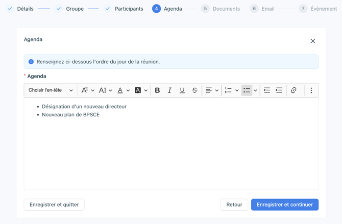This screenshot has height=224, width=342.
Task: Open the three-dot more options menu
Action: click(311, 90)
